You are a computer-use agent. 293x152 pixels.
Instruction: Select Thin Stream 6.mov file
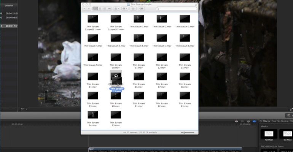tap(139, 41)
